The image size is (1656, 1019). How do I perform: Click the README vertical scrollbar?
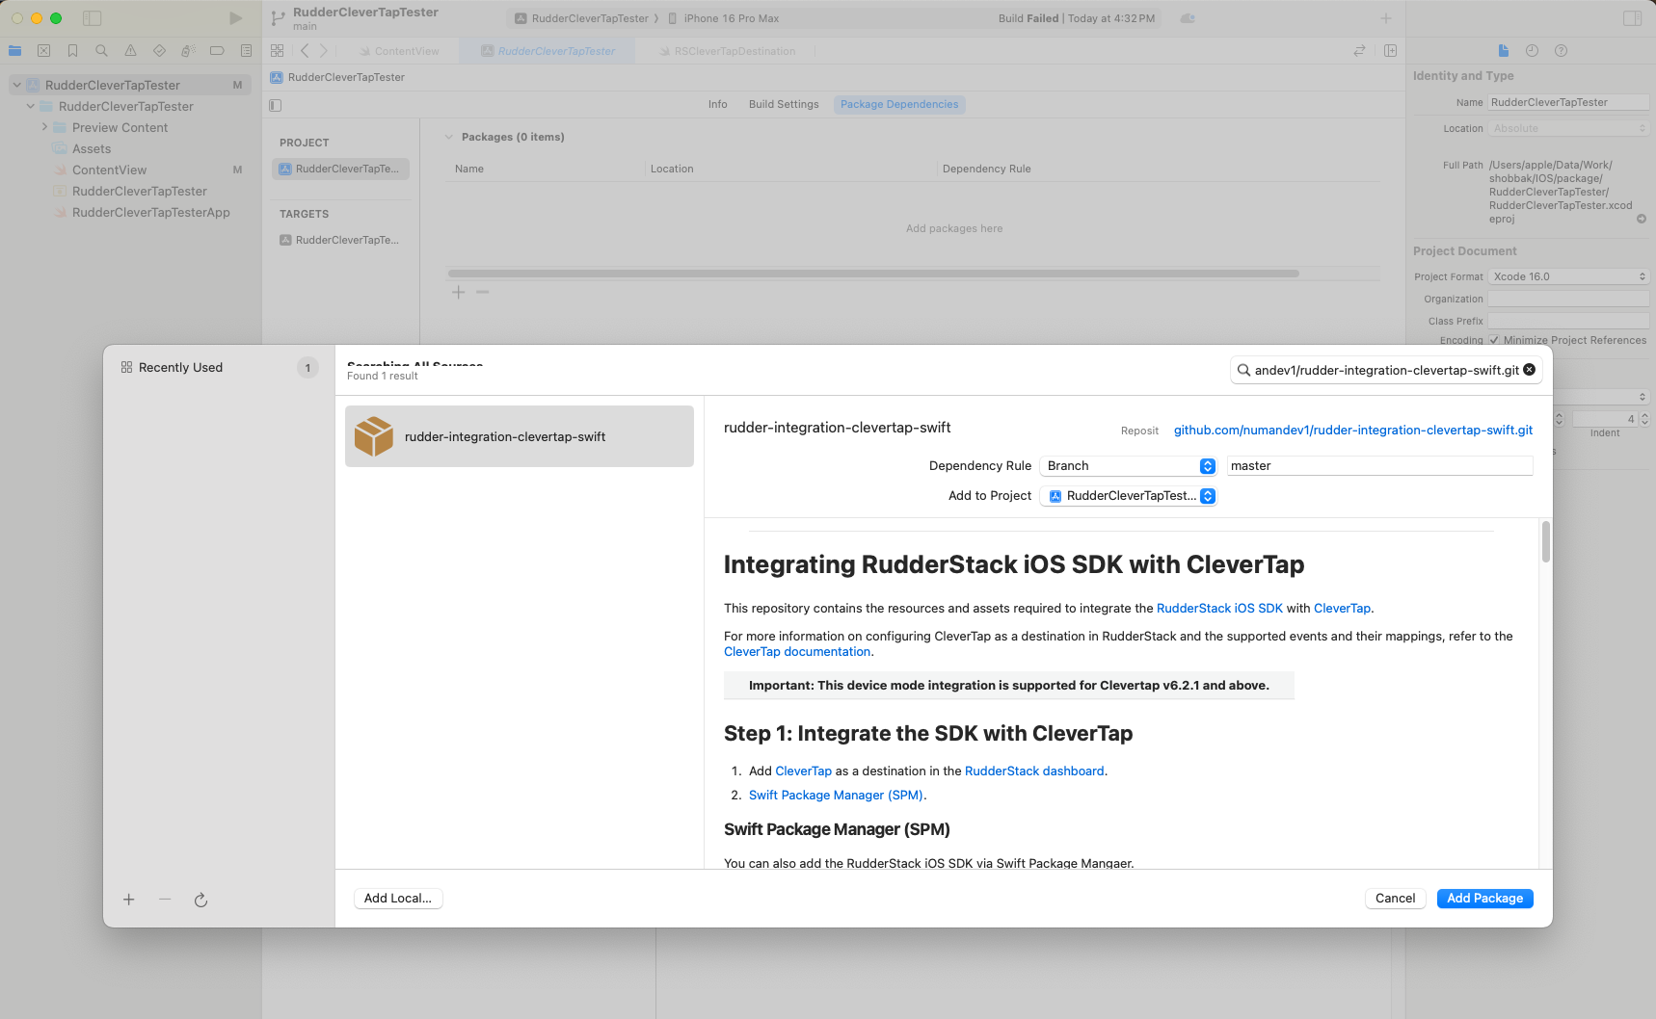1545,541
